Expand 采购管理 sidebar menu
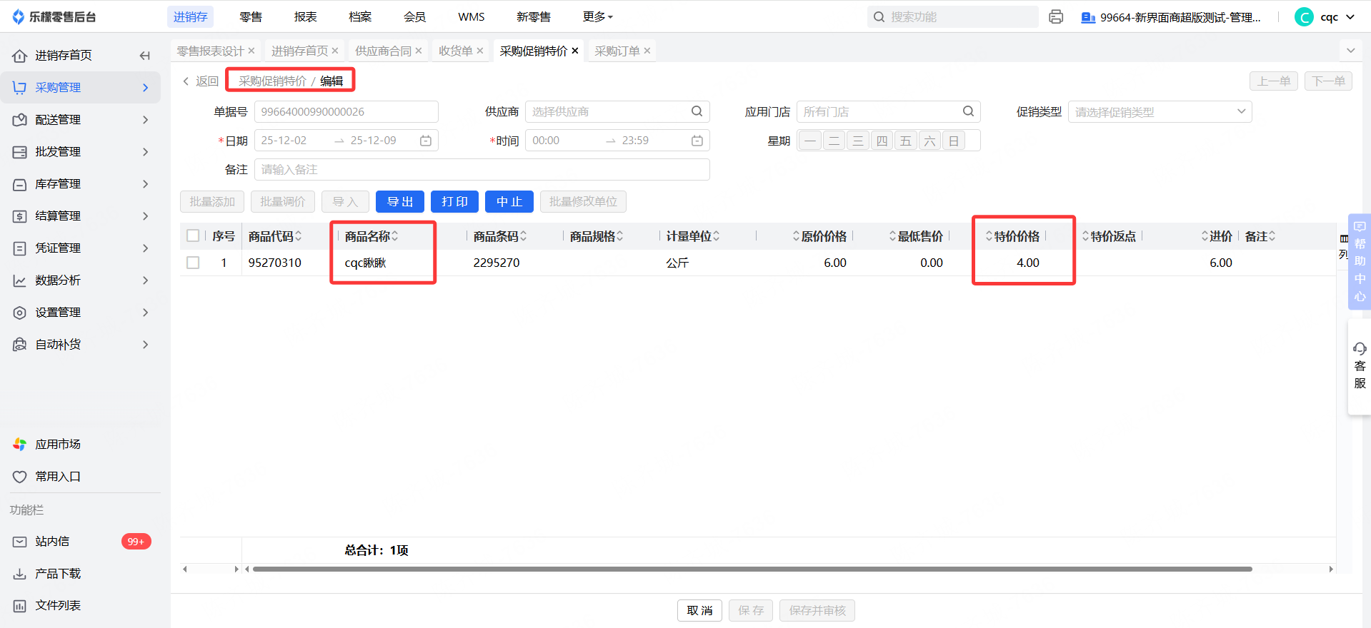 click(x=80, y=87)
